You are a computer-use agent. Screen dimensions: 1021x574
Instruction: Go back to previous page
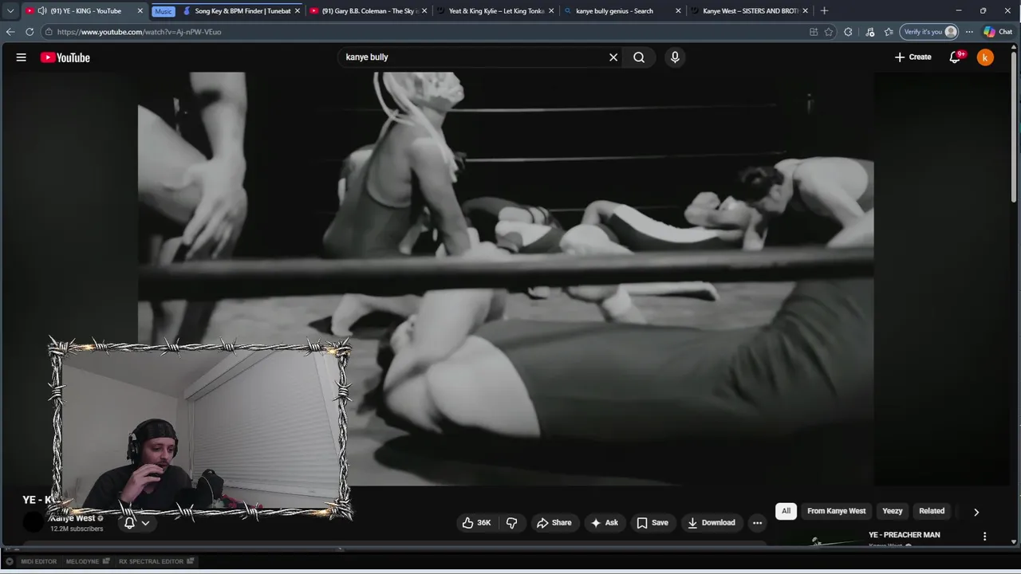point(10,32)
